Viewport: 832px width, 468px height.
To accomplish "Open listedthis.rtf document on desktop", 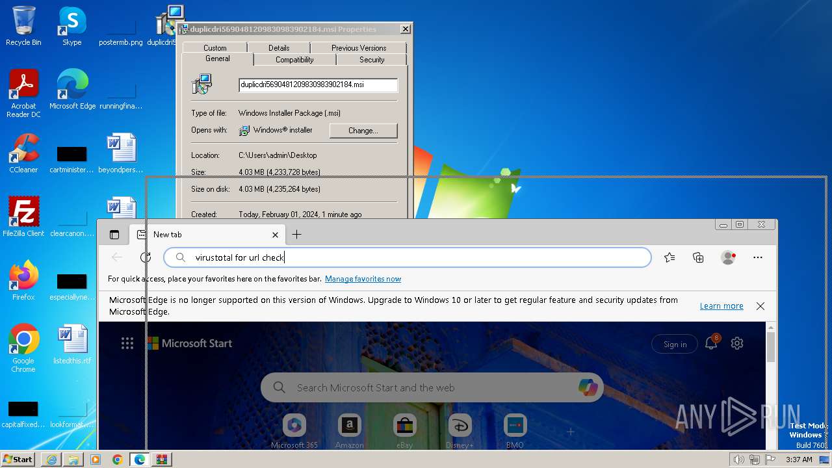I will tap(72, 344).
